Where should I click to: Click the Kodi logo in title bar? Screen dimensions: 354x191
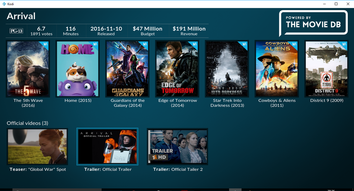click(x=4, y=4)
